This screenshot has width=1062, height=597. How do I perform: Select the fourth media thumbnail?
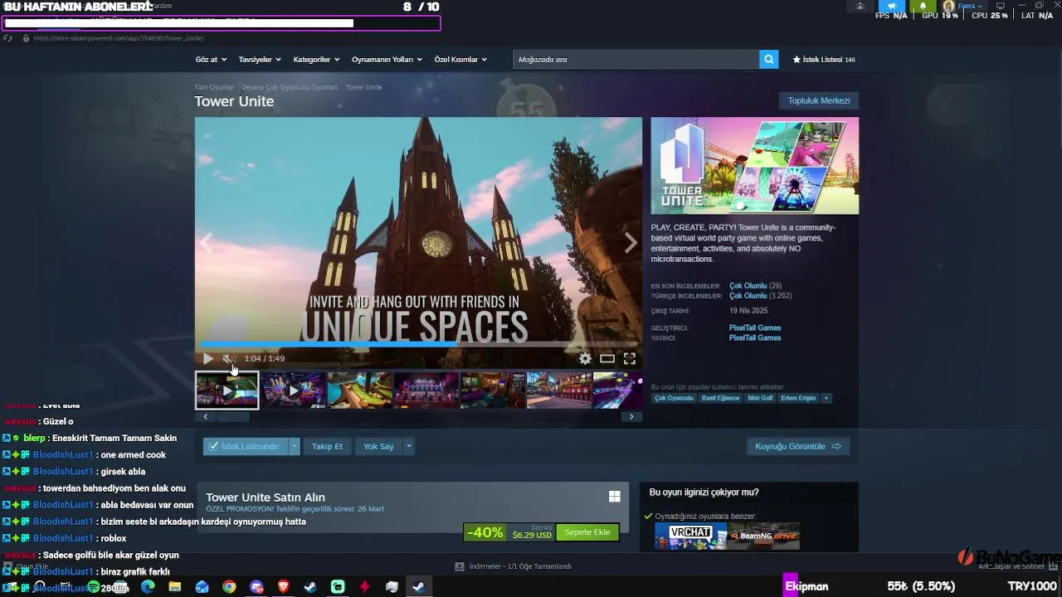[426, 390]
